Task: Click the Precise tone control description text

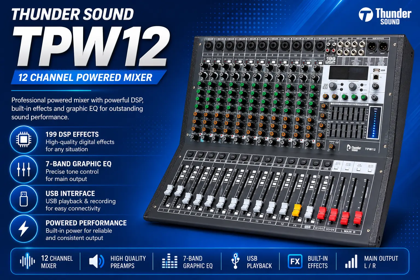Action: pos(72,175)
